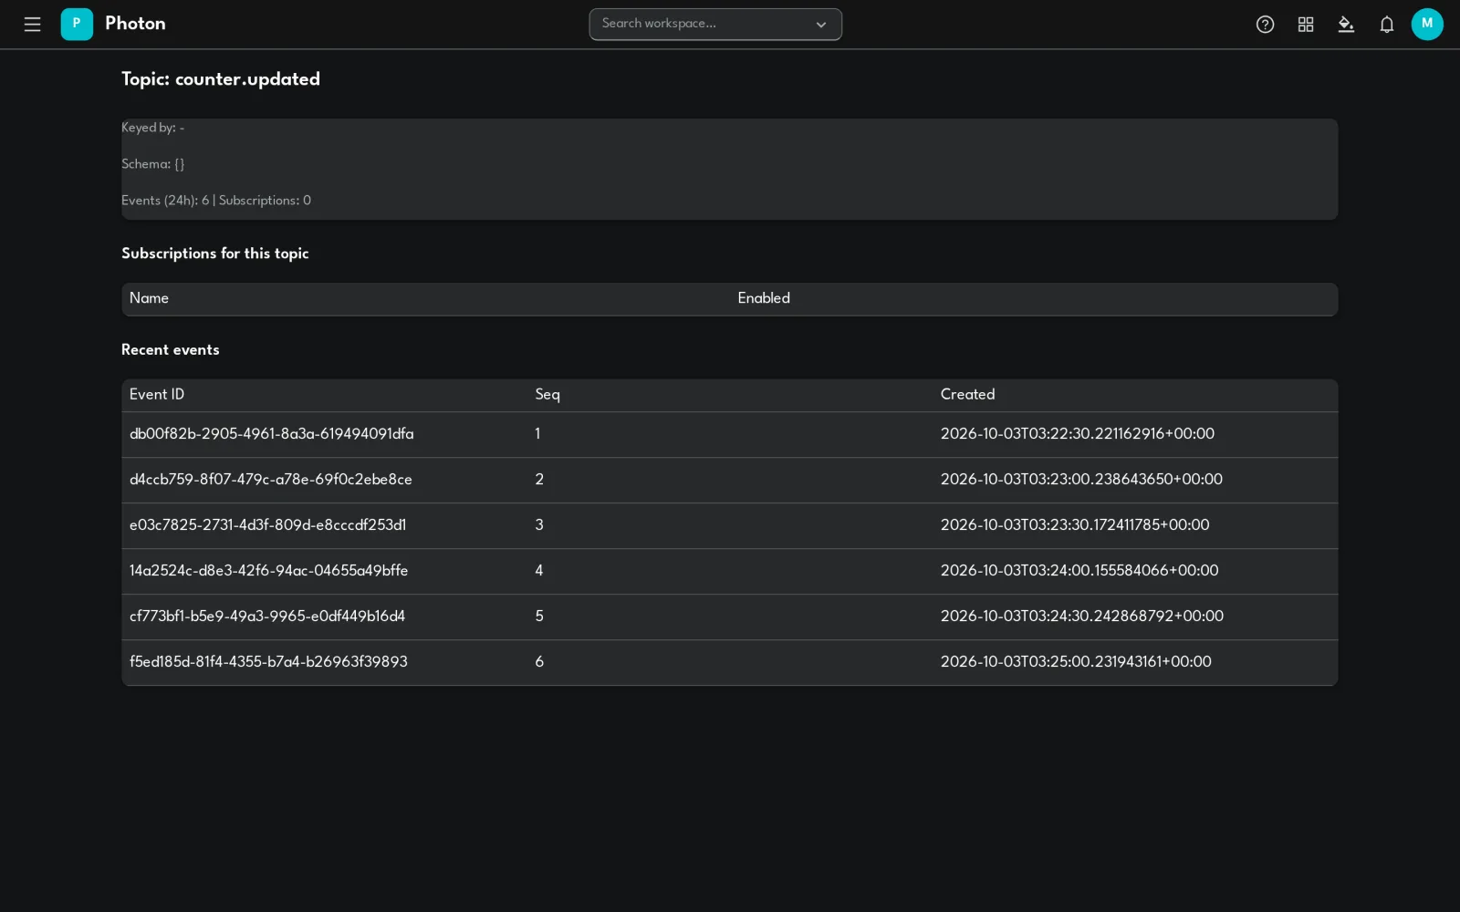Click the Event ID column header
Screen dimensions: 1460x912
tap(157, 395)
